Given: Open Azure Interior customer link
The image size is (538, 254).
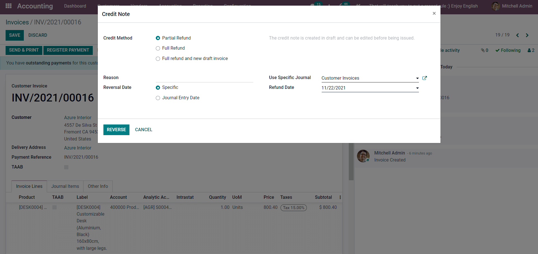Looking at the screenshot, I should (x=78, y=118).
